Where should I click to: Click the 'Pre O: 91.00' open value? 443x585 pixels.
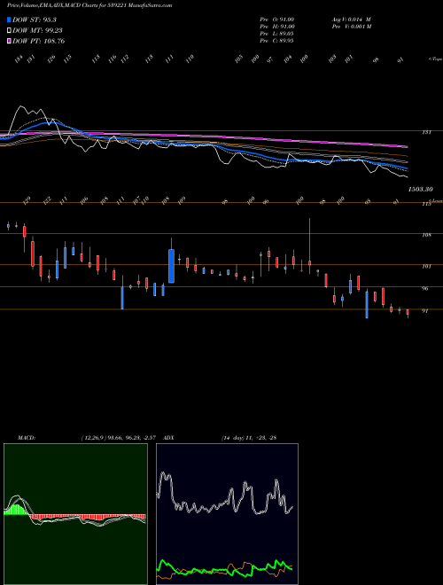point(277,19)
